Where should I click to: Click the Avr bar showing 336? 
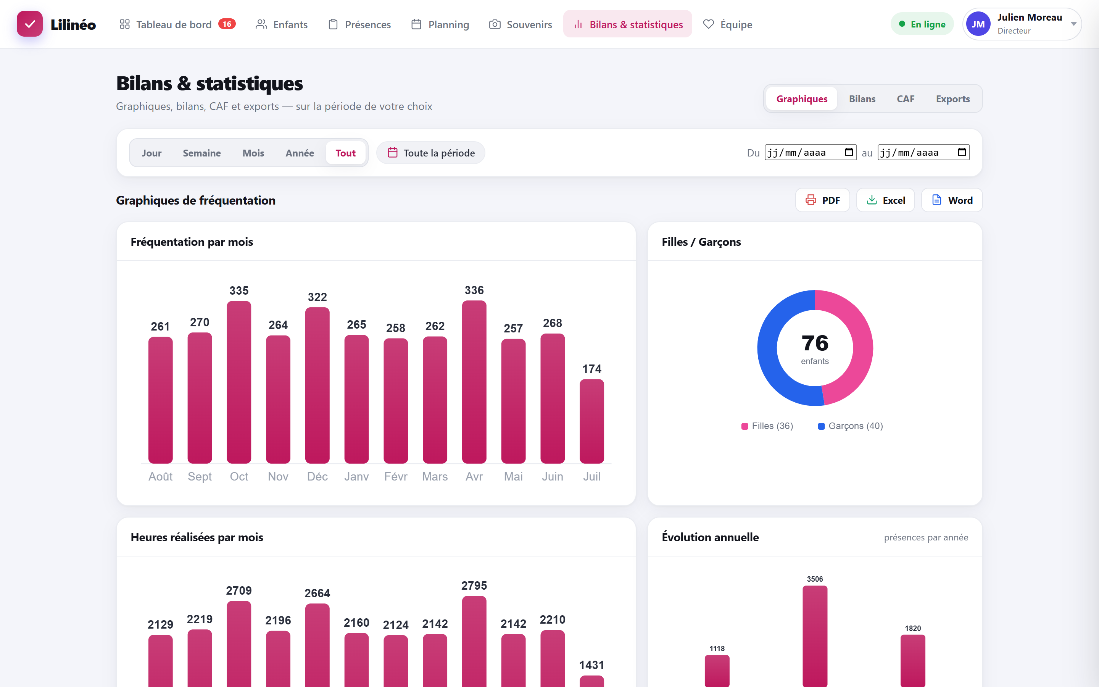[x=474, y=382]
